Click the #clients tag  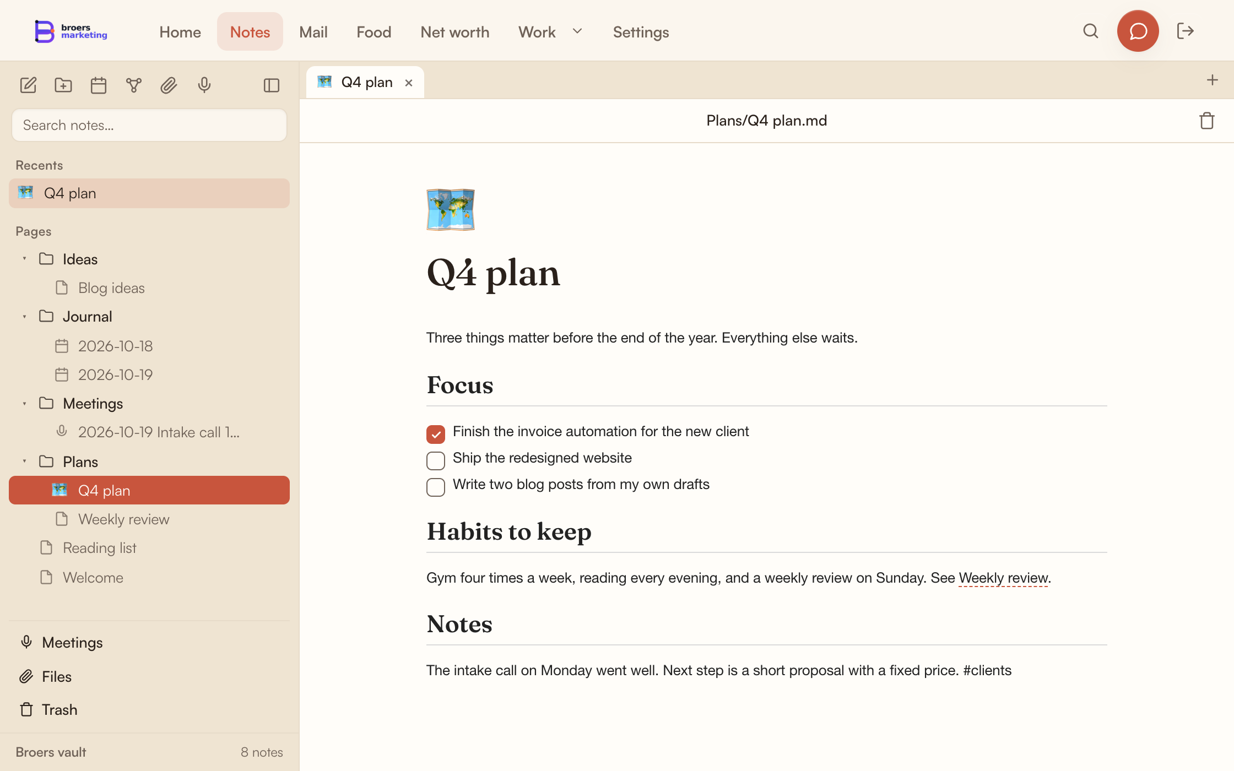pyautogui.click(x=987, y=670)
